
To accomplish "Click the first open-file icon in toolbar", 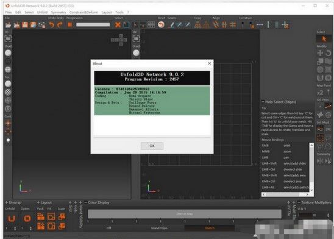I will (x=8, y=25).
